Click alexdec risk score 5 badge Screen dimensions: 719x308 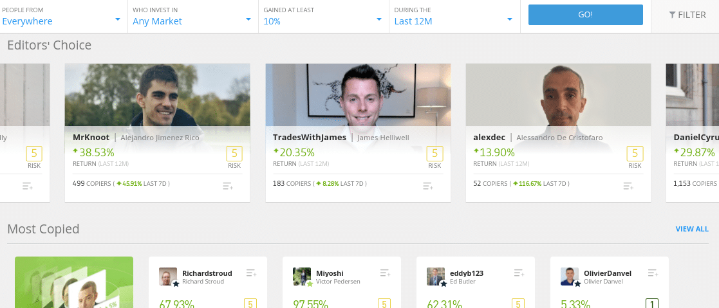pos(635,154)
